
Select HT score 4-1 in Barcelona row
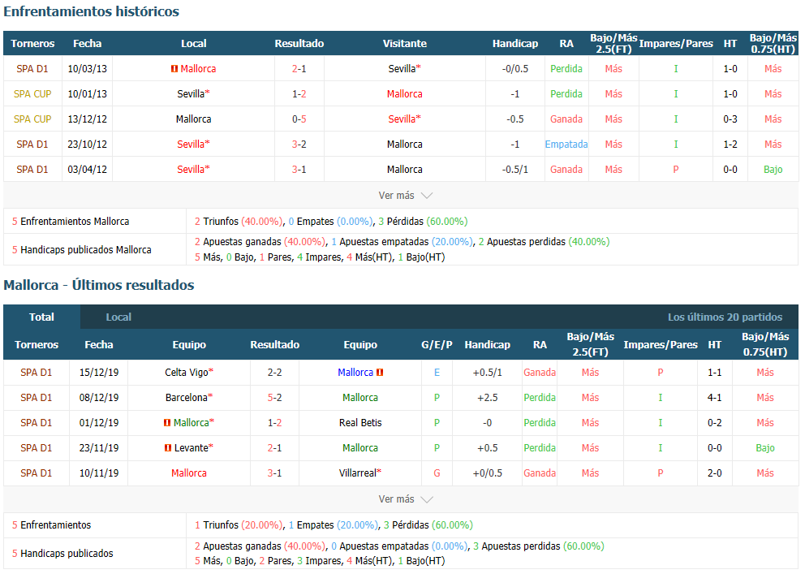715,397
